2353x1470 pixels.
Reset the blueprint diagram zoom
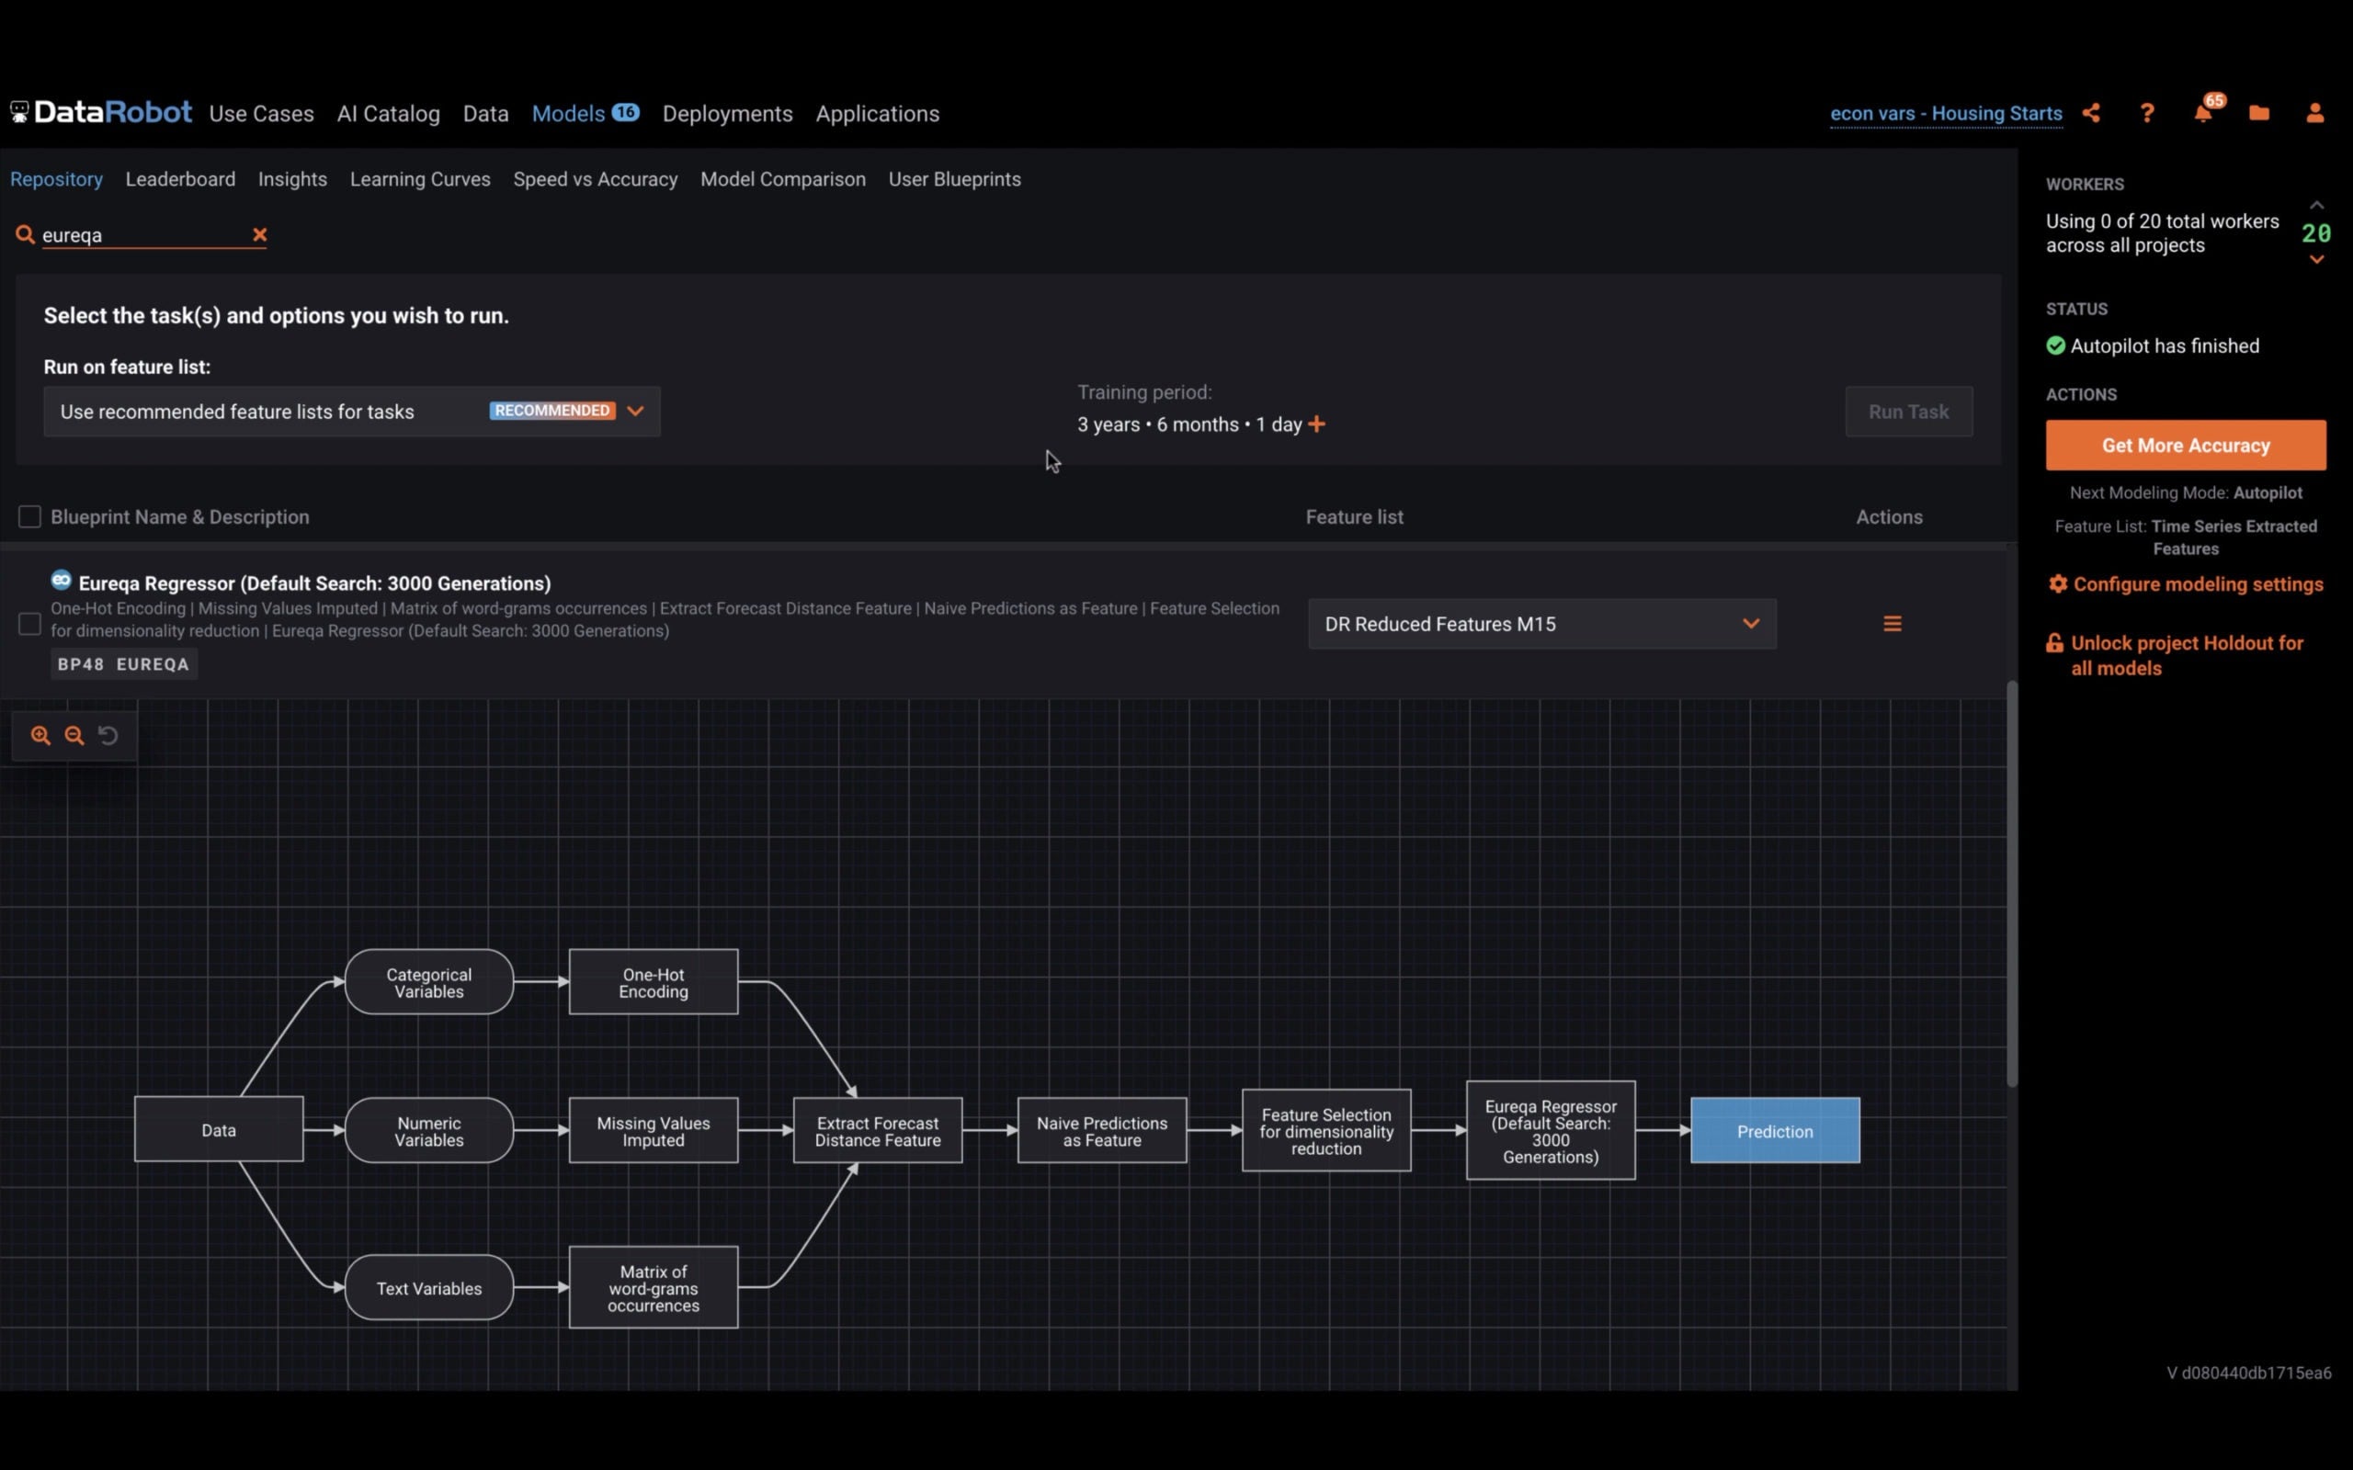108,736
